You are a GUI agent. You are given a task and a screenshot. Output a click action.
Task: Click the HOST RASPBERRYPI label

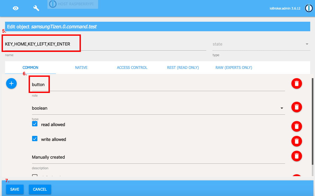(76, 4)
